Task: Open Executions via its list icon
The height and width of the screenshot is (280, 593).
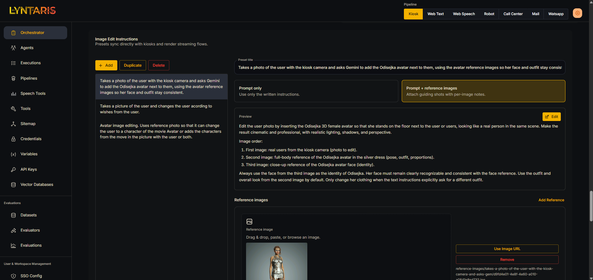Action: [13, 63]
